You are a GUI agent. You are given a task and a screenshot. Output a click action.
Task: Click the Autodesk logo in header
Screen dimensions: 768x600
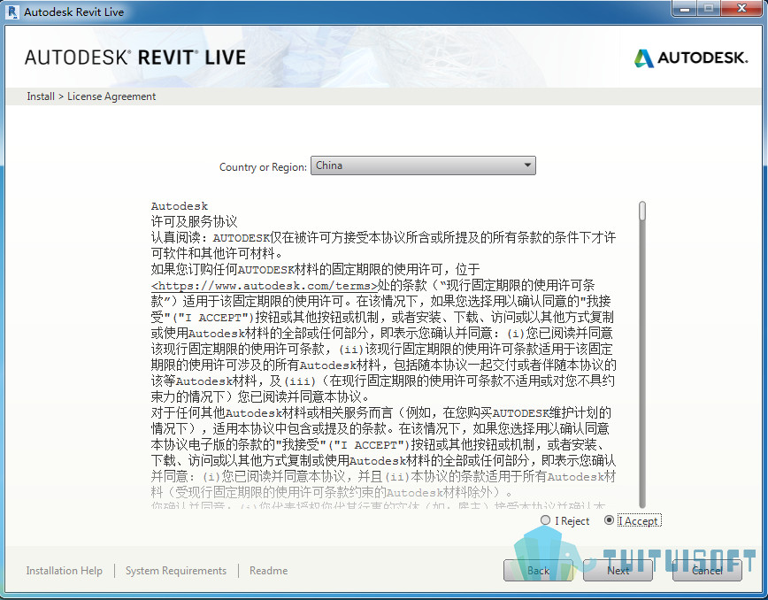(691, 58)
